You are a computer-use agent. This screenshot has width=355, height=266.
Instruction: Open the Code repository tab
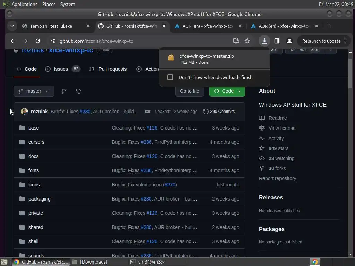[x=26, y=69]
